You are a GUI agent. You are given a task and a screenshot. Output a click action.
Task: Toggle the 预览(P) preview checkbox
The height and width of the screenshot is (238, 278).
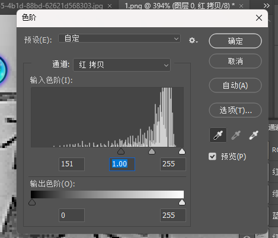coord(212,156)
